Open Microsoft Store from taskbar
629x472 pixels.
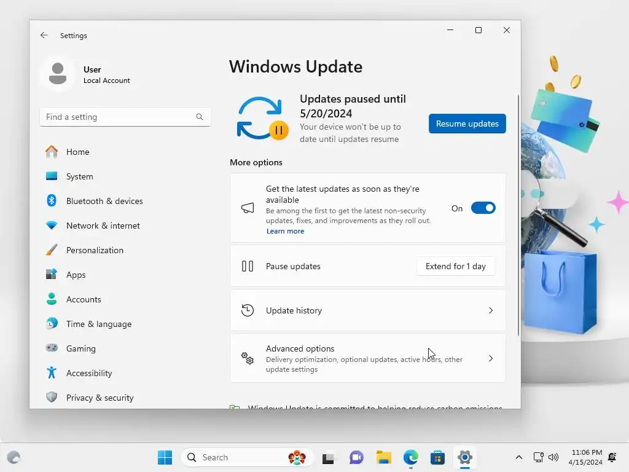[x=437, y=457]
